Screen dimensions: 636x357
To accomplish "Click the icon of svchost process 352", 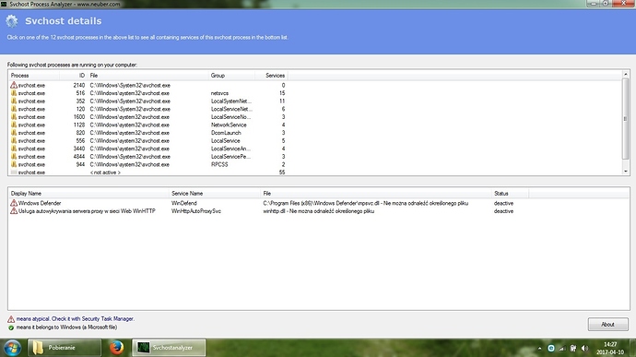I will [14, 101].
